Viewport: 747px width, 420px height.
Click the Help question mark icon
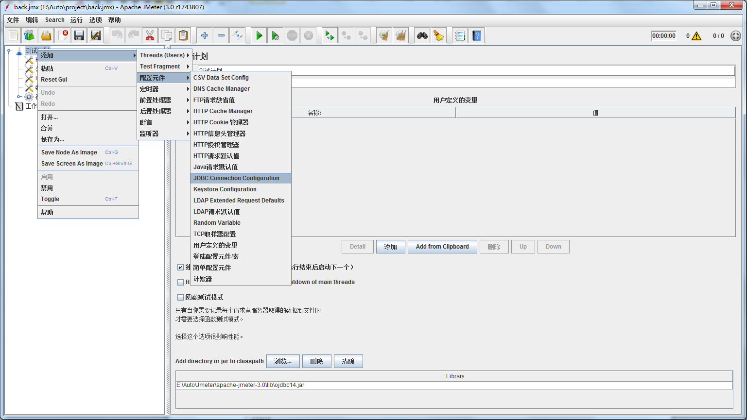476,35
